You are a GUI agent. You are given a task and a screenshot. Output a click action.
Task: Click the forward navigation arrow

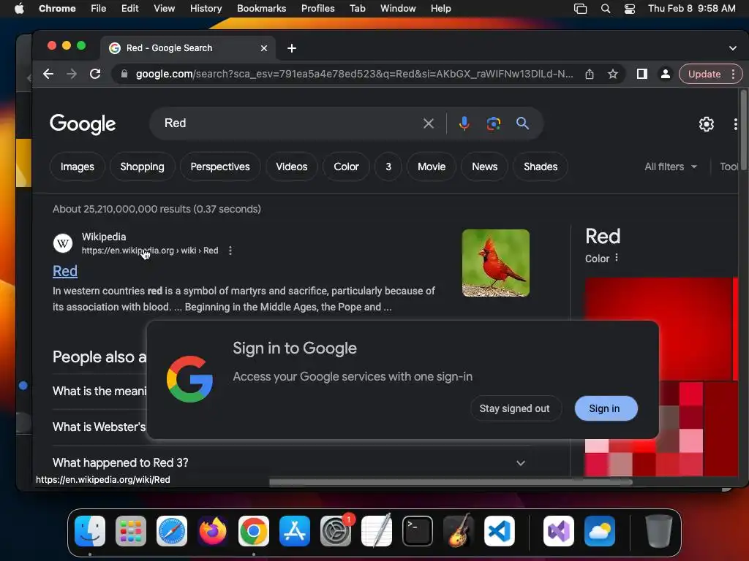72,74
